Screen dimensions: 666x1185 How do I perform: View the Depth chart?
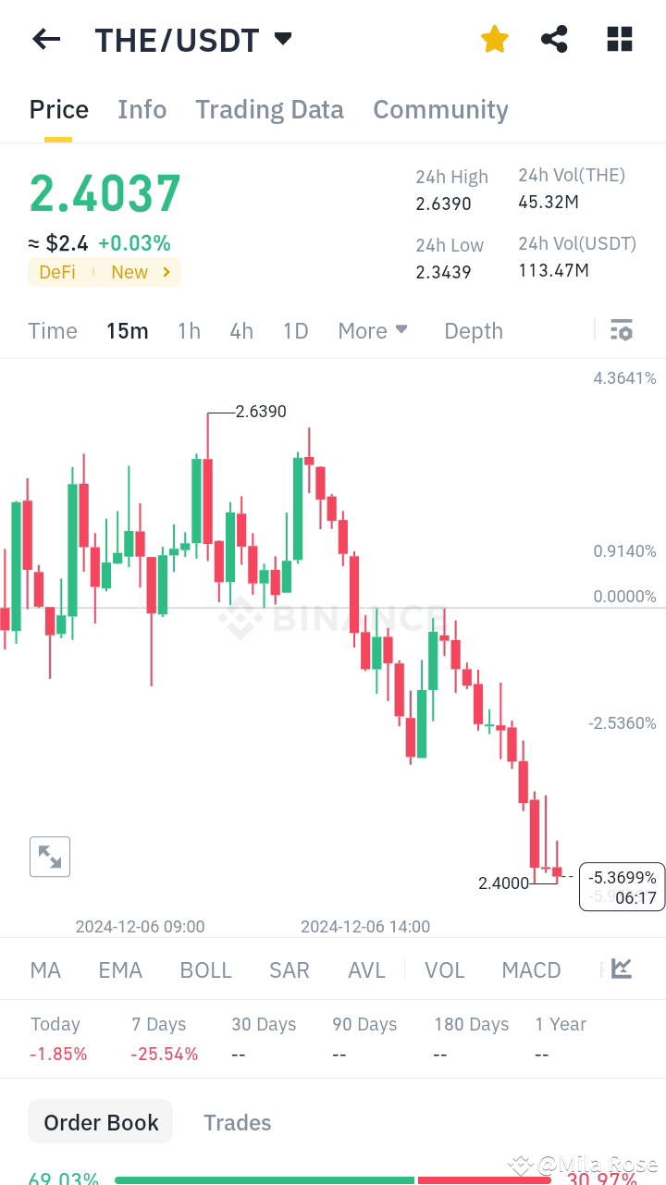point(473,330)
